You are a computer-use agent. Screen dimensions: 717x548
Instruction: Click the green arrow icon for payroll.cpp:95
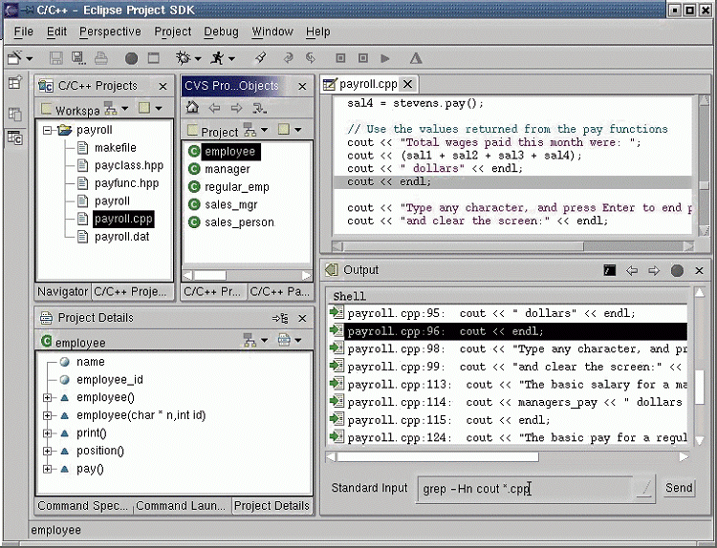(x=337, y=313)
